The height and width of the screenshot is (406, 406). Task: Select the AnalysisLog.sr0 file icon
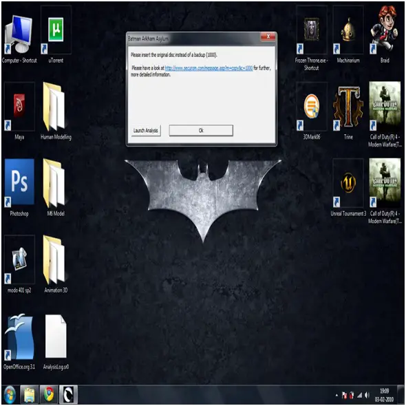tap(56, 341)
